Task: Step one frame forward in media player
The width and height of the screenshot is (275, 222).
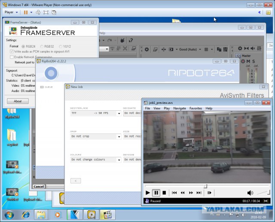Action: click(x=209, y=193)
